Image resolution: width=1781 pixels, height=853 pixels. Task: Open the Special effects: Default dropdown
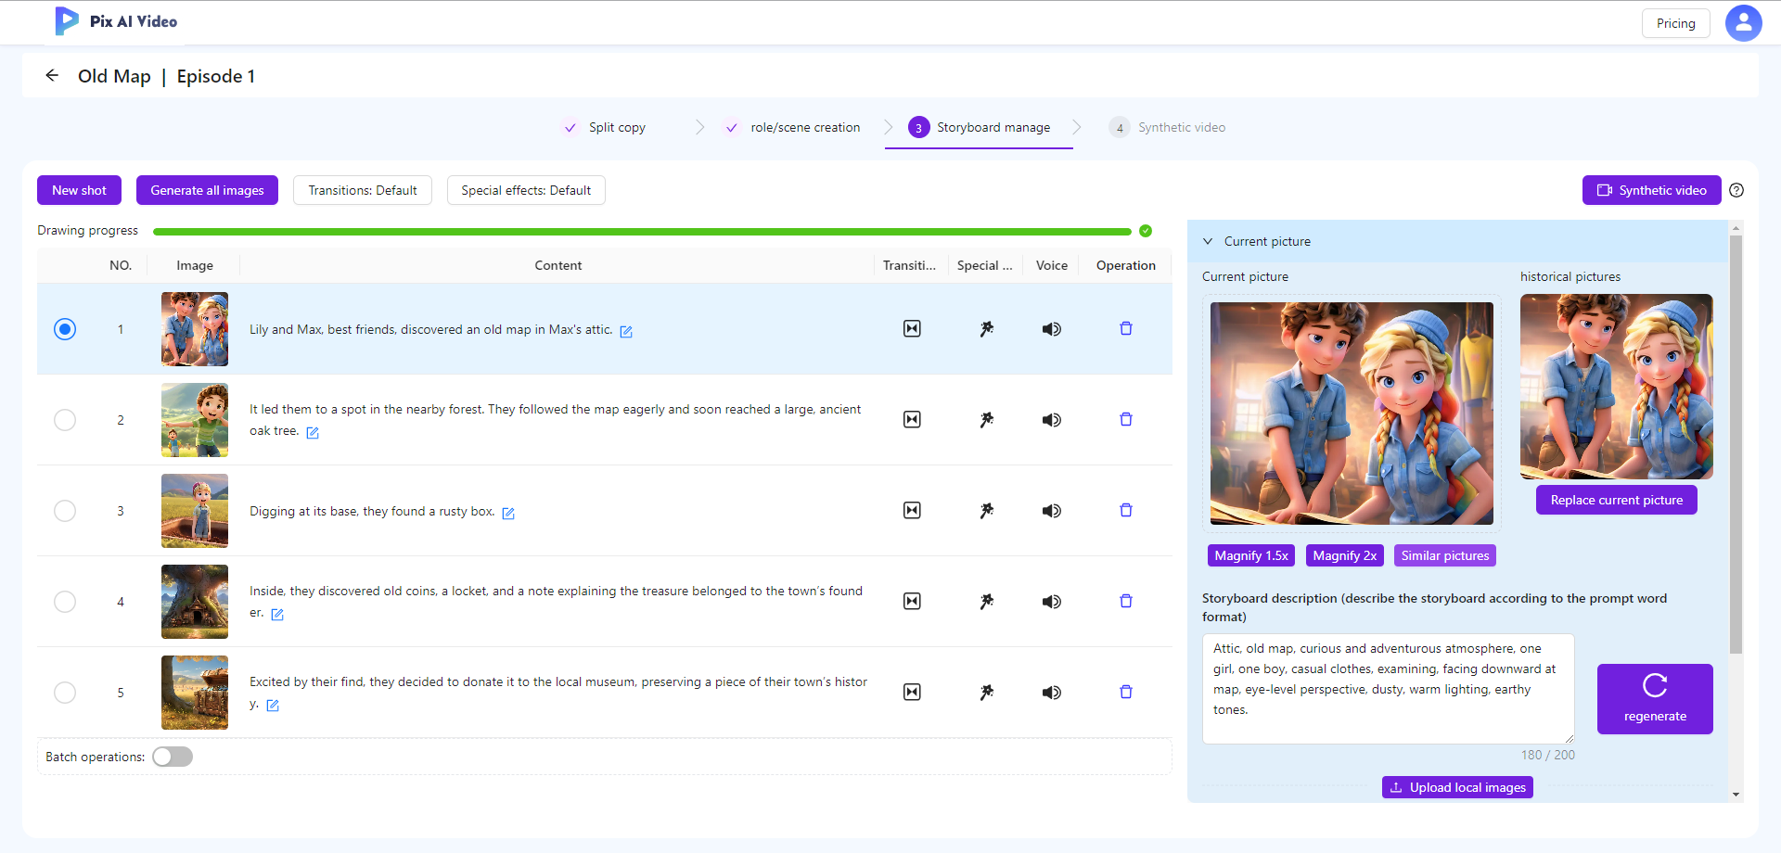pyautogui.click(x=526, y=190)
